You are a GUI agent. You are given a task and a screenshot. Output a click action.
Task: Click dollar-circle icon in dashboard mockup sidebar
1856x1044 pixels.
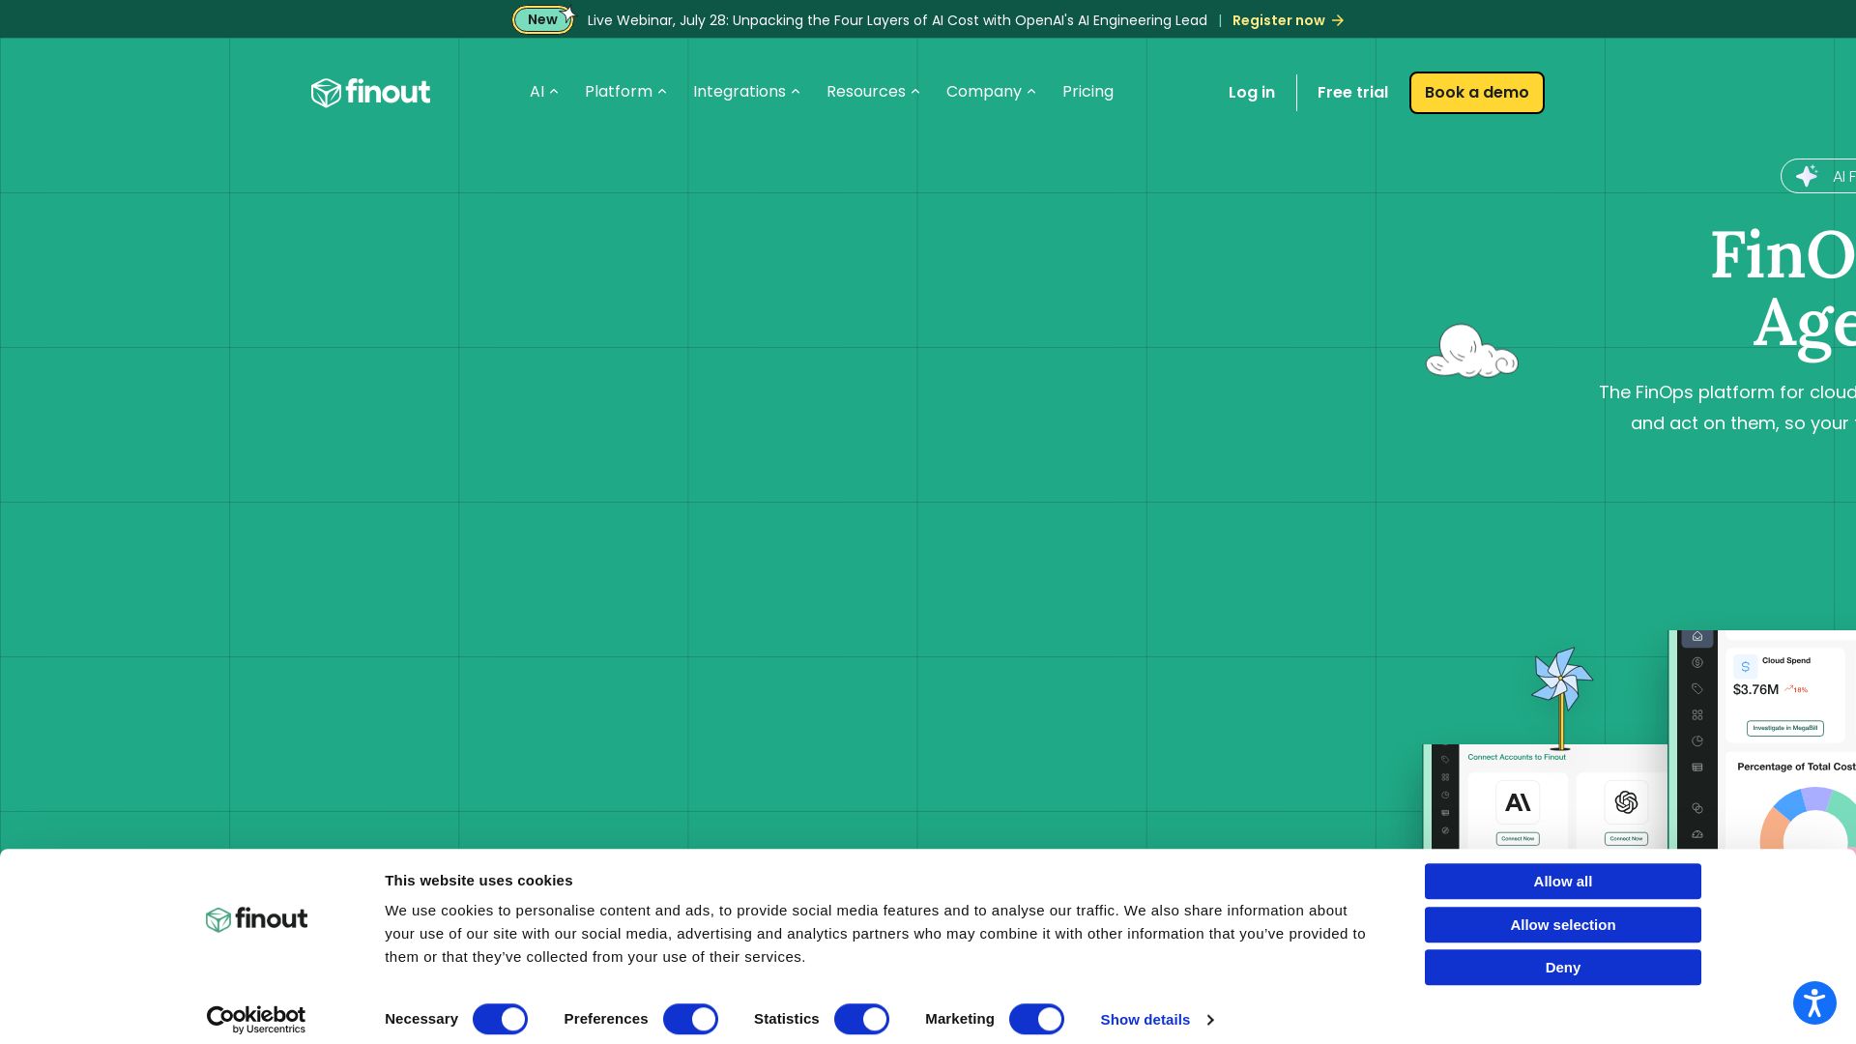coord(1697,663)
